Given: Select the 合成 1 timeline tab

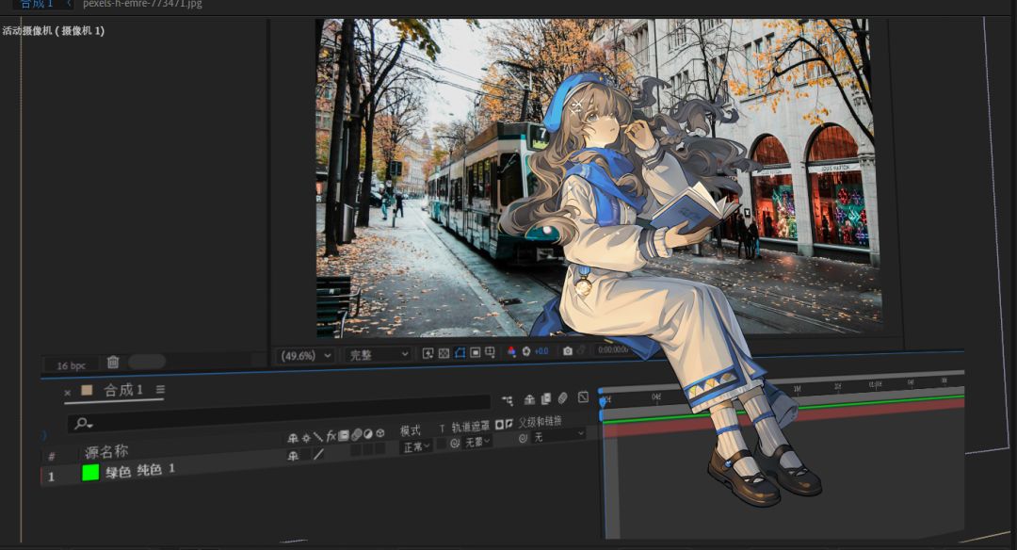Looking at the screenshot, I should (122, 390).
